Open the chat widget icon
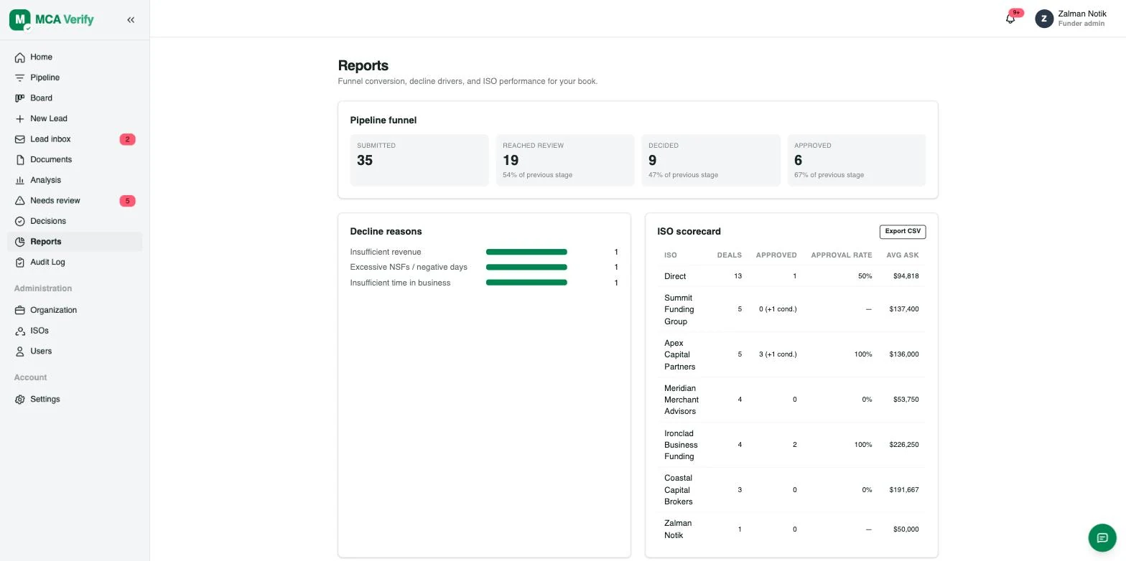 point(1102,537)
